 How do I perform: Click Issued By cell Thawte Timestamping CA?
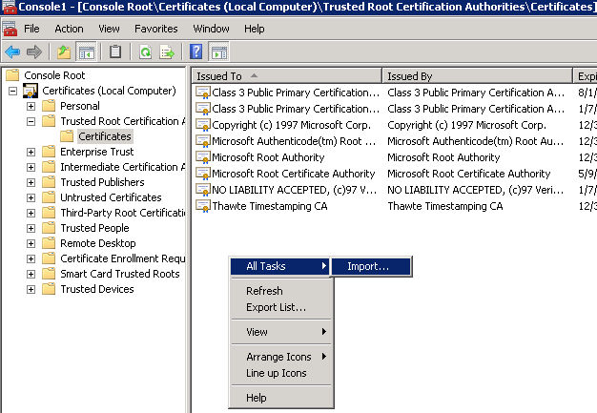tap(445, 206)
